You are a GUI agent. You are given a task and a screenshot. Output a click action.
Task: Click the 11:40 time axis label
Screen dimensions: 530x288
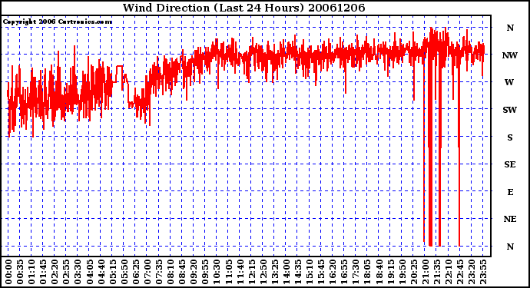click(x=240, y=272)
